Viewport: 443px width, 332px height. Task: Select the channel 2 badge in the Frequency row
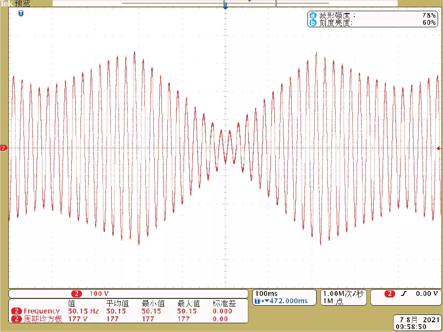(x=17, y=312)
